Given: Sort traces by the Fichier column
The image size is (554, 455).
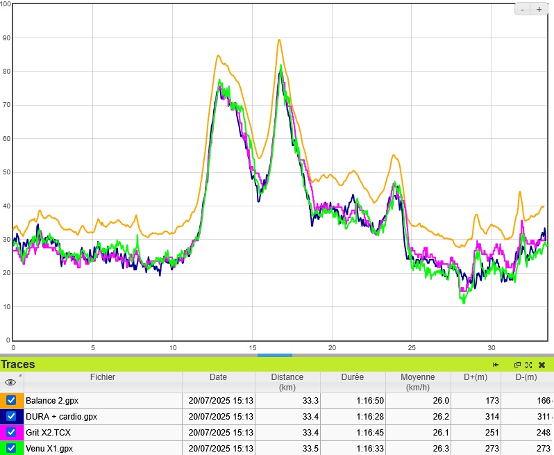Looking at the screenshot, I should pyautogui.click(x=102, y=377).
